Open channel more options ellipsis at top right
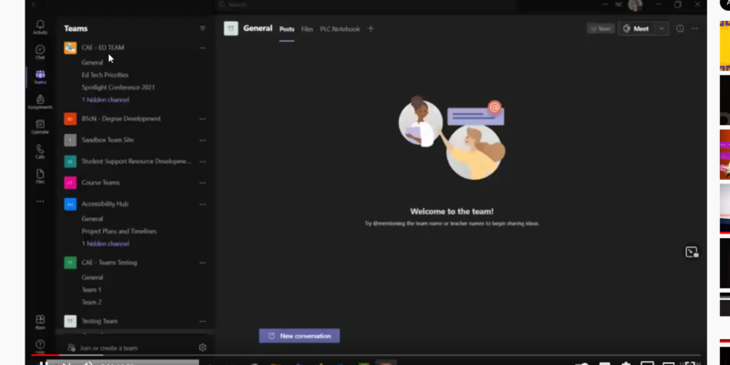 coord(694,28)
